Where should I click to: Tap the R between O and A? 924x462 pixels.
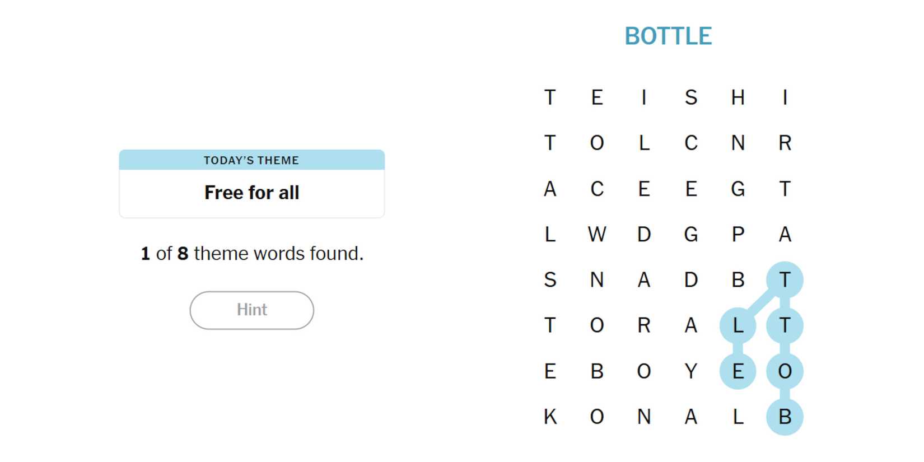pyautogui.click(x=644, y=325)
